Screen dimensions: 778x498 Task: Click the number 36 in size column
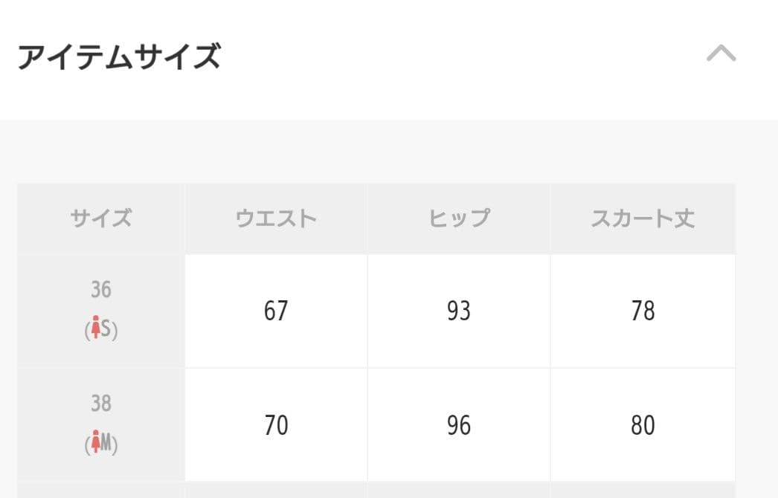[101, 289]
